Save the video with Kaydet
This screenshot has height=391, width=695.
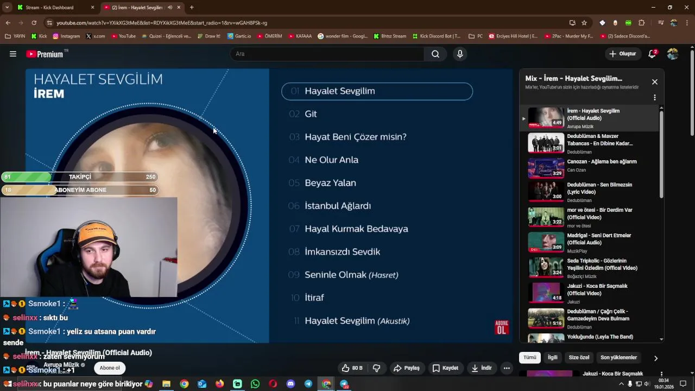[445, 368]
